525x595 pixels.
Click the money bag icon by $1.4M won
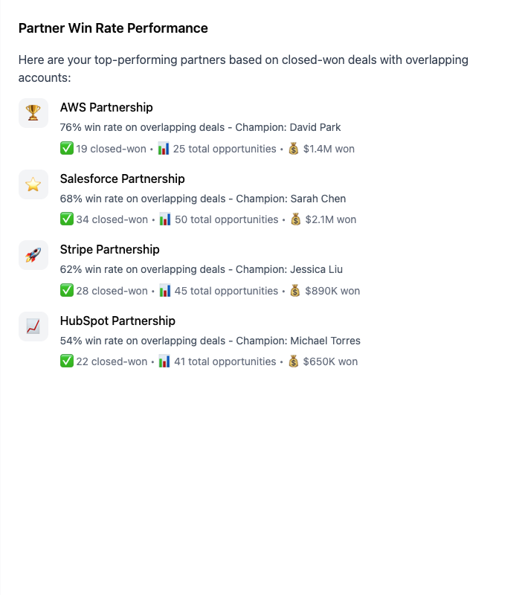[294, 149]
